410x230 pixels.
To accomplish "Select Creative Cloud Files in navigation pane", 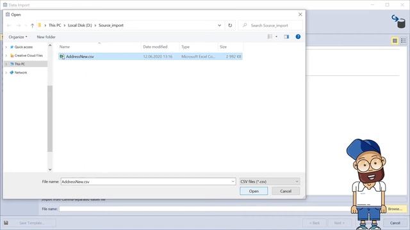I will (x=28, y=56).
